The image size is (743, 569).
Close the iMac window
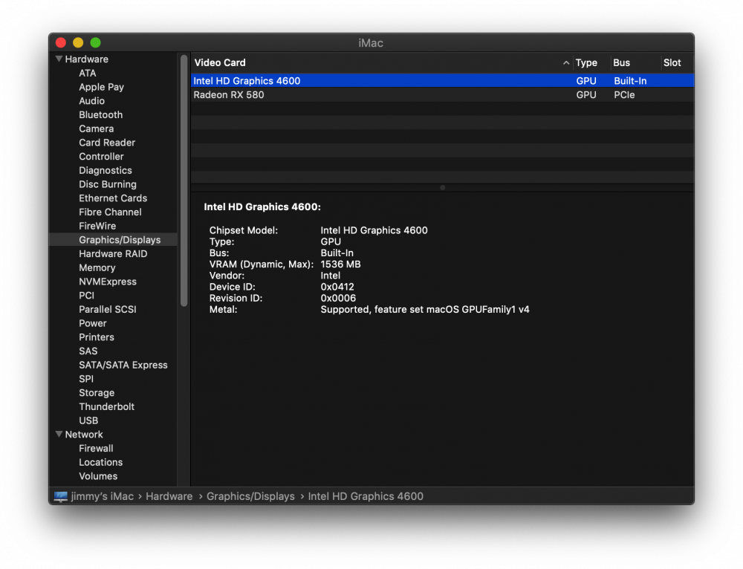(x=61, y=42)
